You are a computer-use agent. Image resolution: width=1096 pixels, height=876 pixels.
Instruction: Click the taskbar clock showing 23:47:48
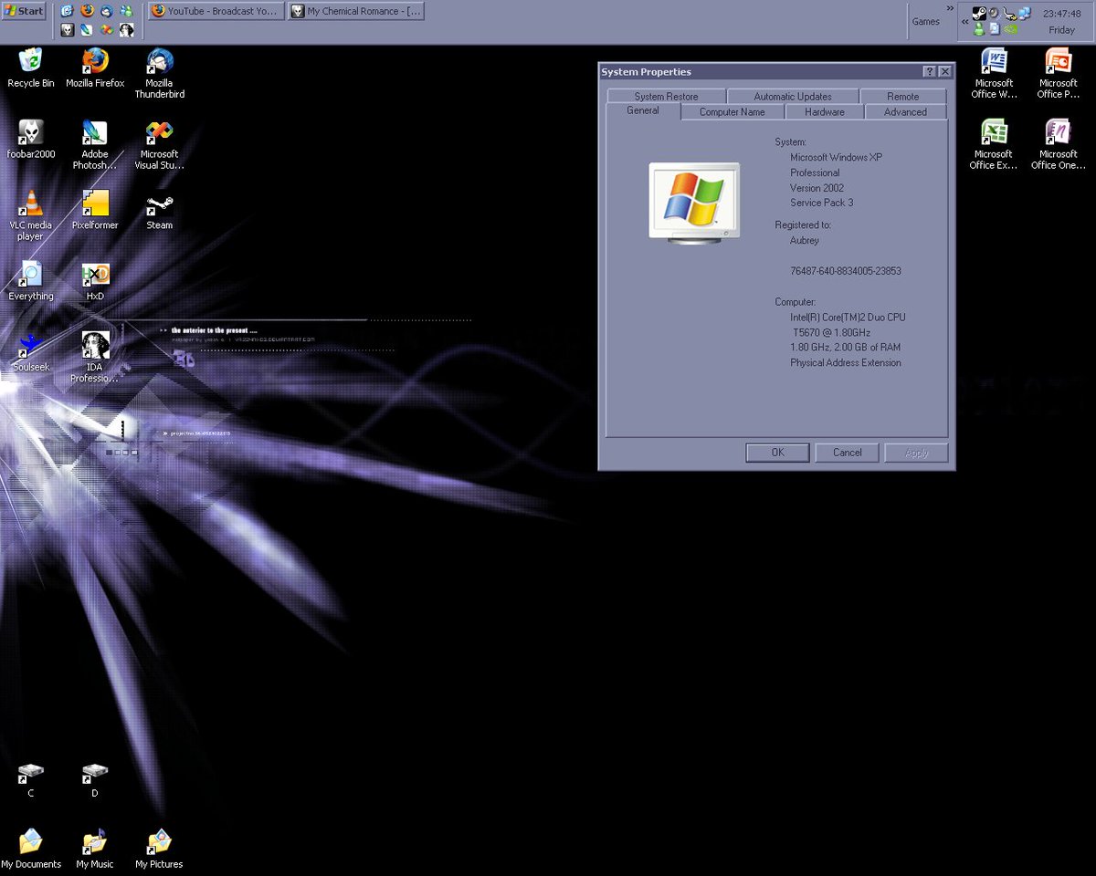[1061, 14]
